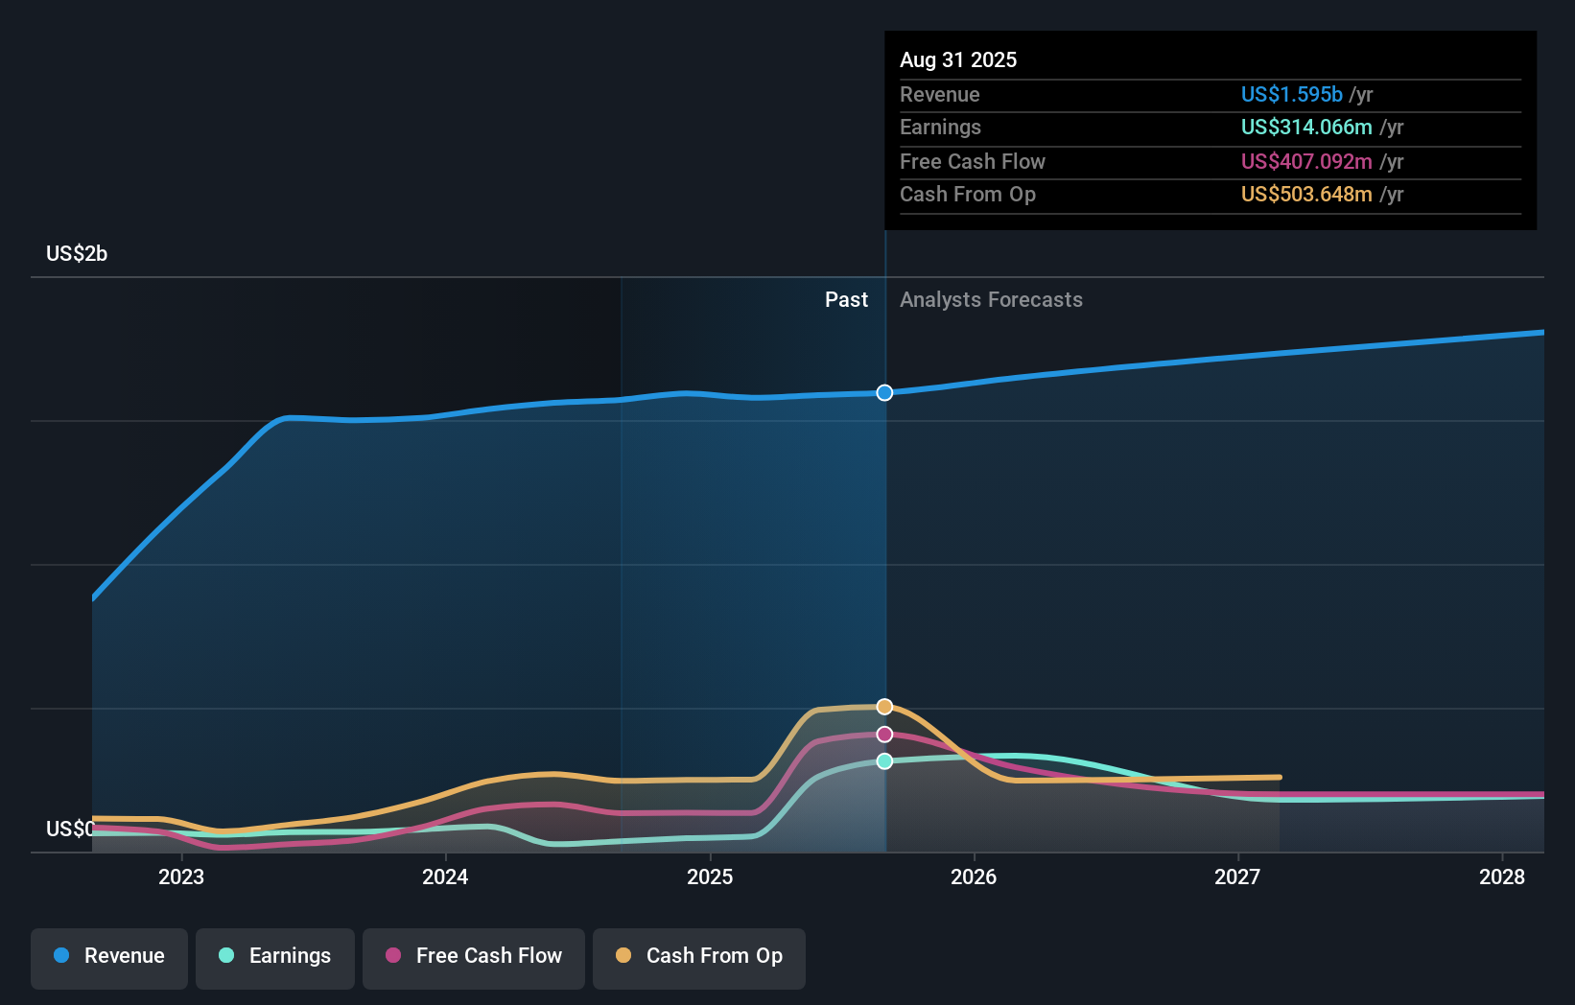Click the blue Revenue dot in the legend

[61, 956]
